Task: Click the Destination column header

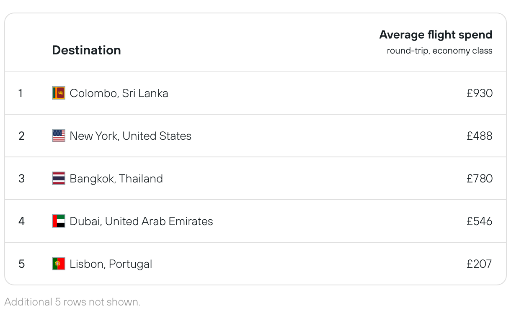Action: 86,50
